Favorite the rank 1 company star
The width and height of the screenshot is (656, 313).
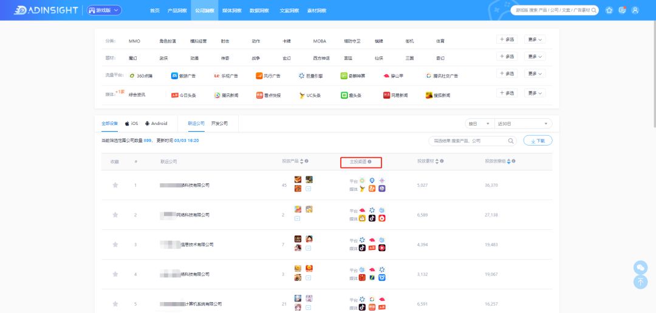point(115,185)
